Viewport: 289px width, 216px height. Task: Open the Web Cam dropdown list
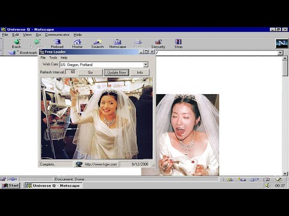click(x=146, y=64)
